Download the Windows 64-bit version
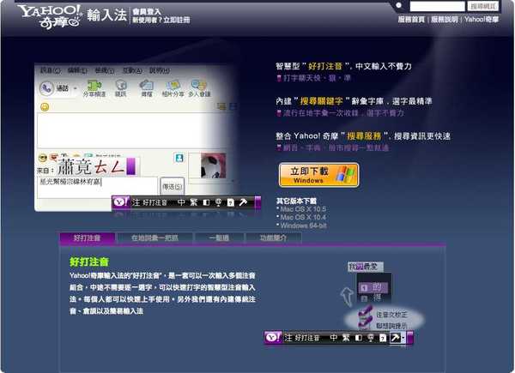 coord(303,226)
